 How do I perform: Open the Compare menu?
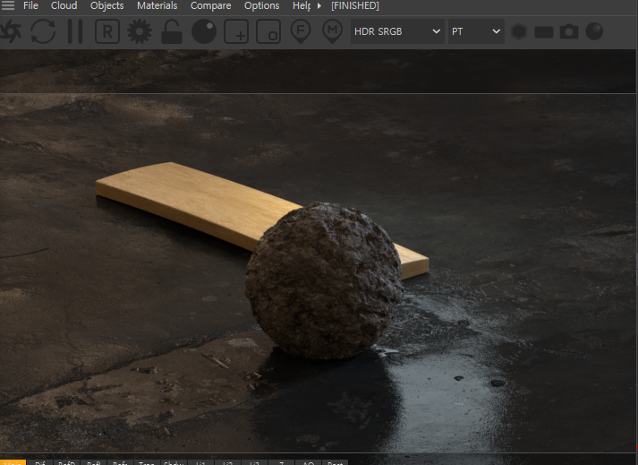211,5
